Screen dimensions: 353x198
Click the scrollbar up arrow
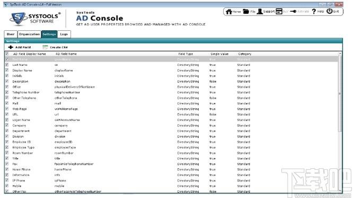click(x=340, y=54)
